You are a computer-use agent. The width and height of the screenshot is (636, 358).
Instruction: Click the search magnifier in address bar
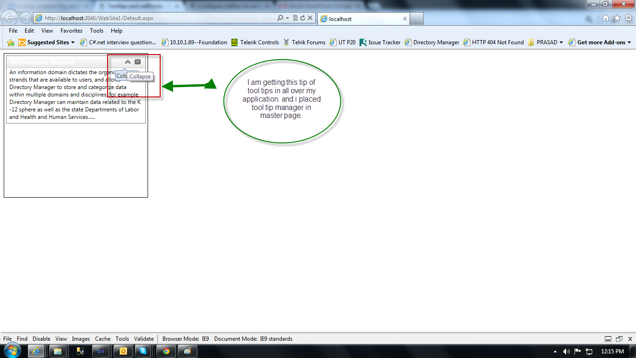pyautogui.click(x=280, y=18)
